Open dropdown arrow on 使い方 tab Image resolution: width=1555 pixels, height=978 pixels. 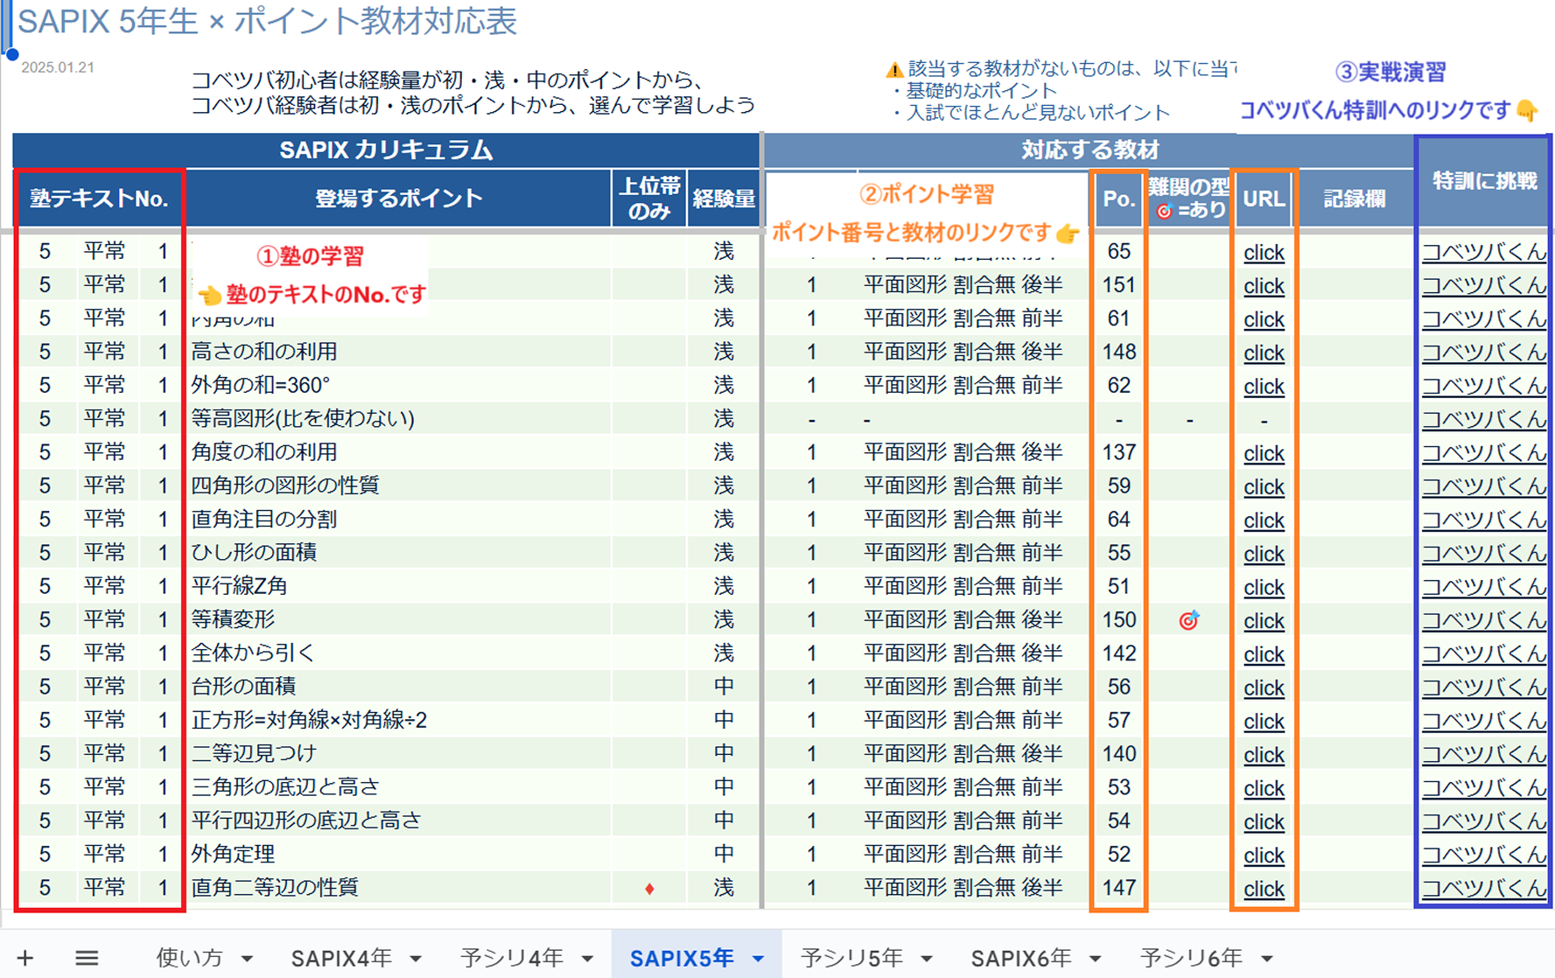tap(248, 959)
